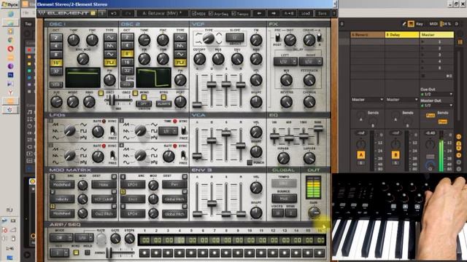Toggle the Arp Hold button
The image size is (467, 262).
coord(88,253)
